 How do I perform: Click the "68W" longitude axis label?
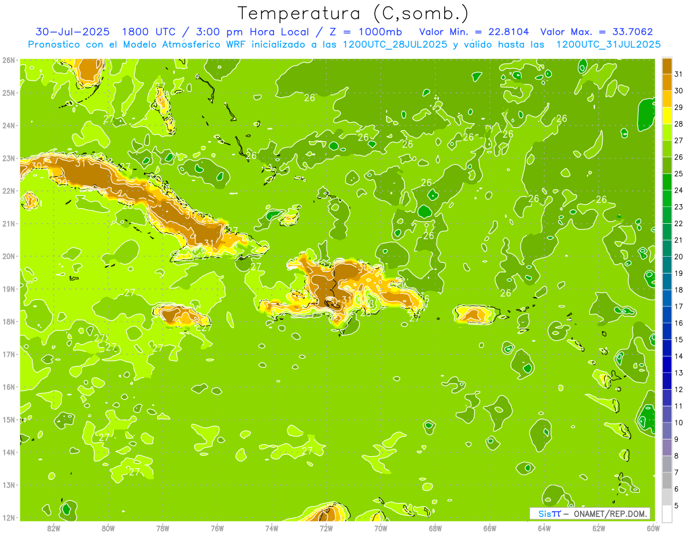pos(435,528)
